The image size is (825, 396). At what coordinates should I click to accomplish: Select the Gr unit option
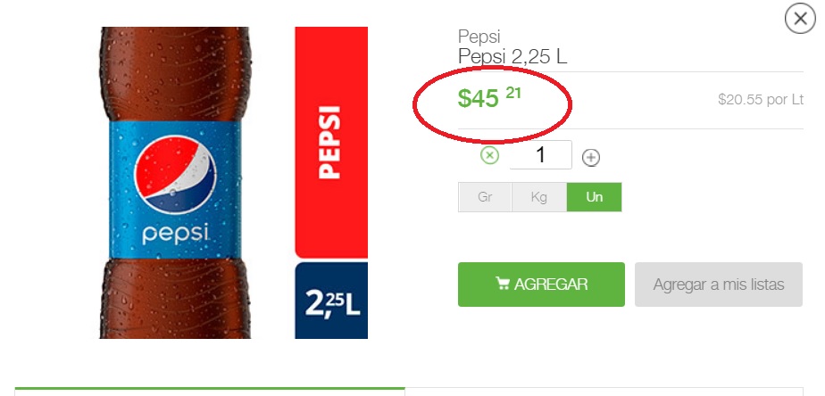tap(485, 197)
